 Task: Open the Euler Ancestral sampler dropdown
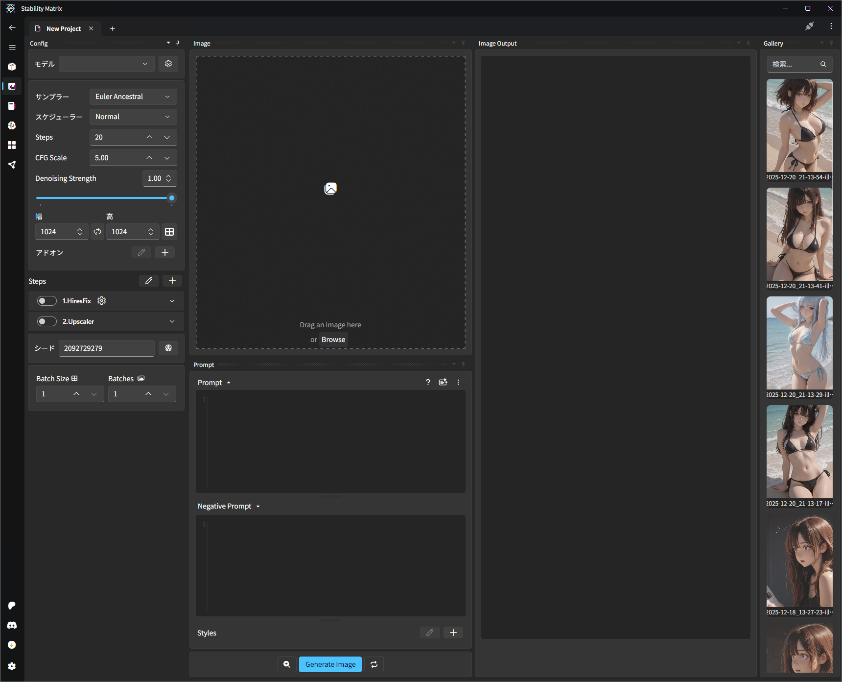(x=133, y=97)
